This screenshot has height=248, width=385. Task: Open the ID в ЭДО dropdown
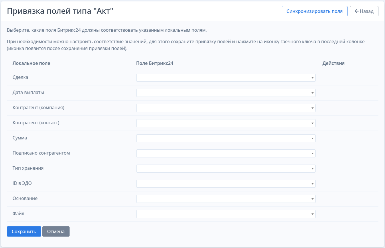[226, 184]
